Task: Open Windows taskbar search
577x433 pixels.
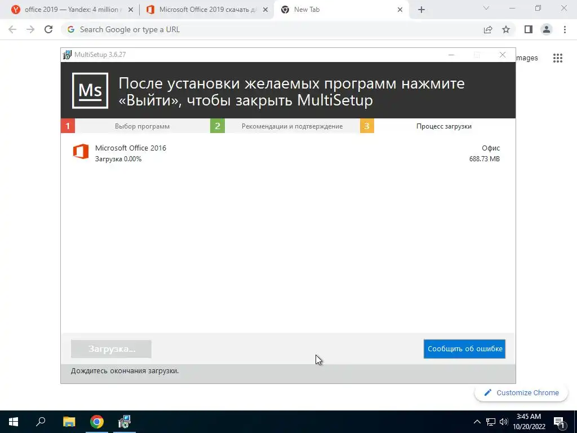Action: point(41,422)
